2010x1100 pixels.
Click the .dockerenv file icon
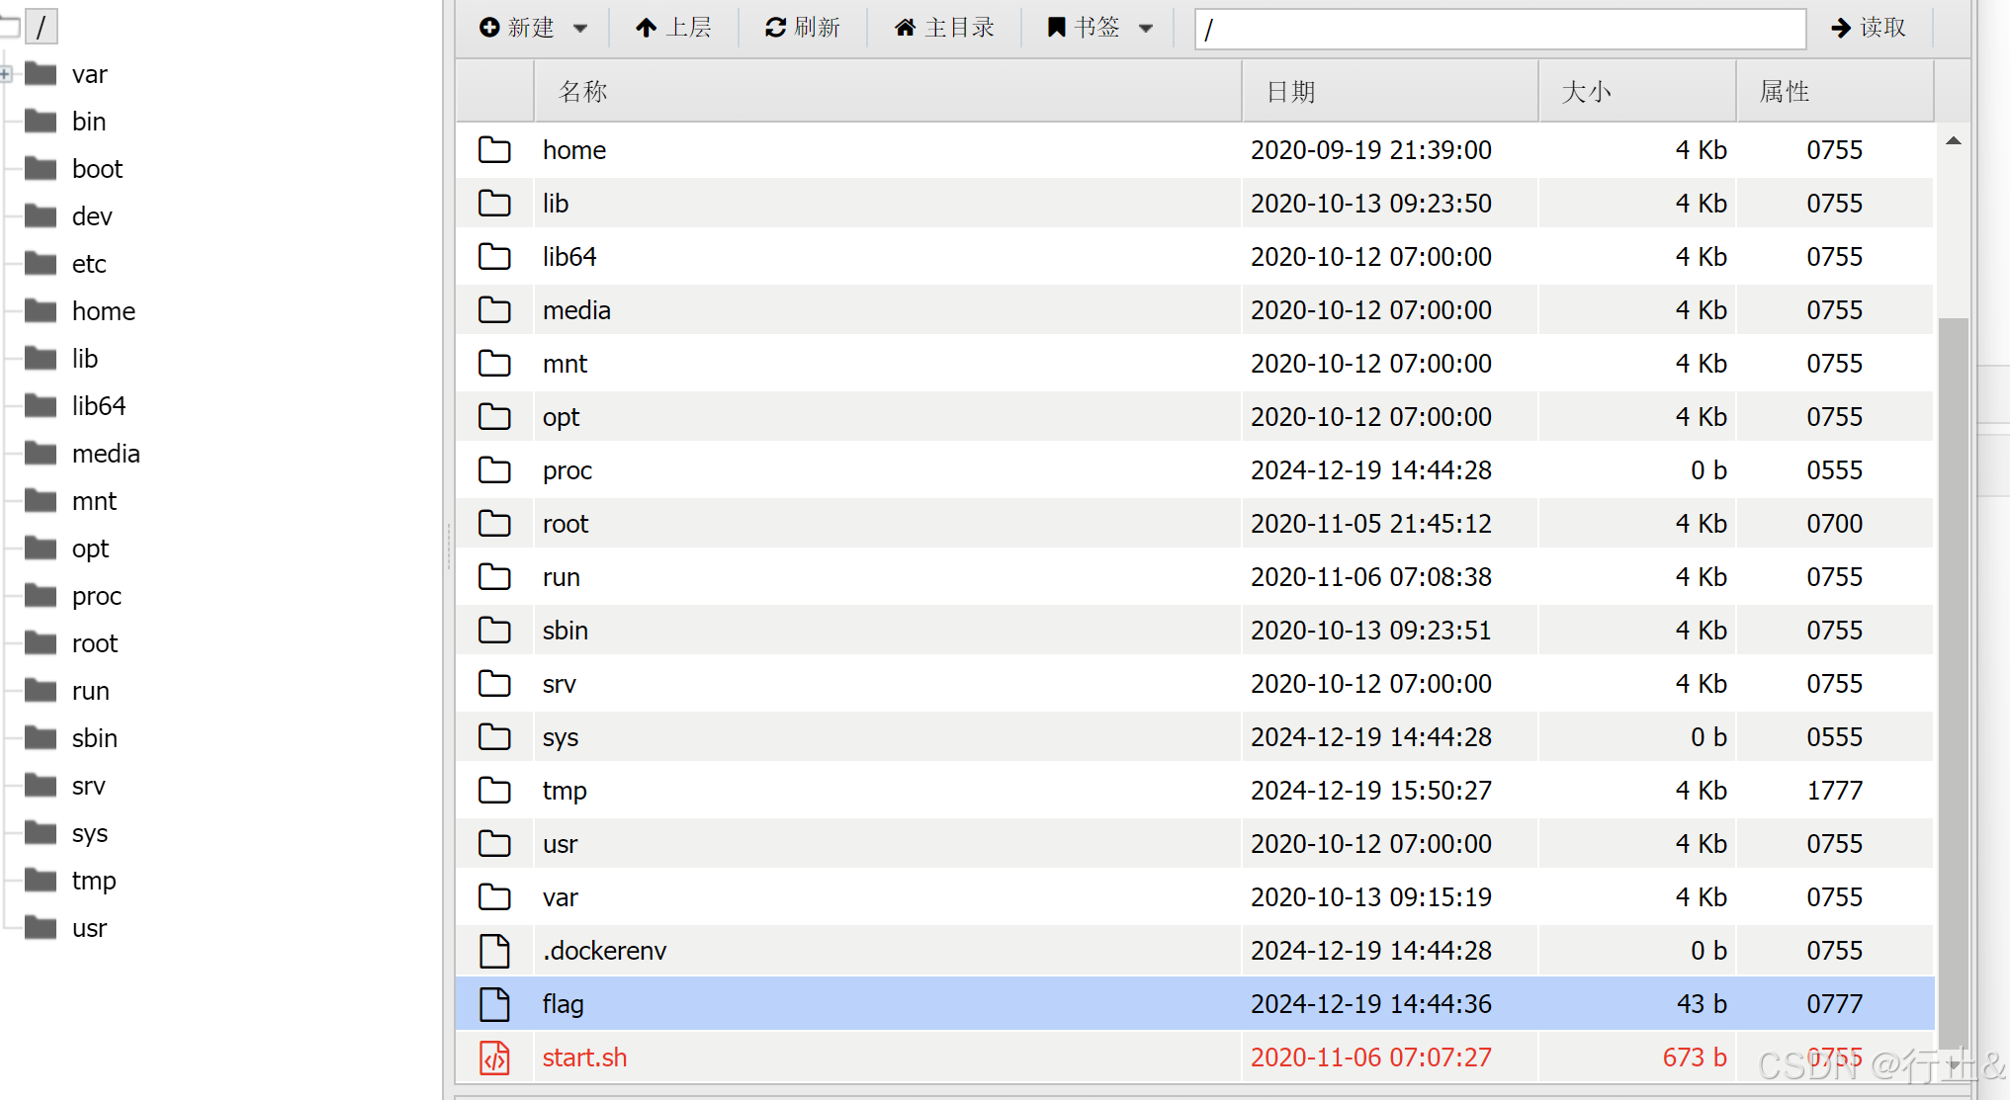tap(494, 951)
